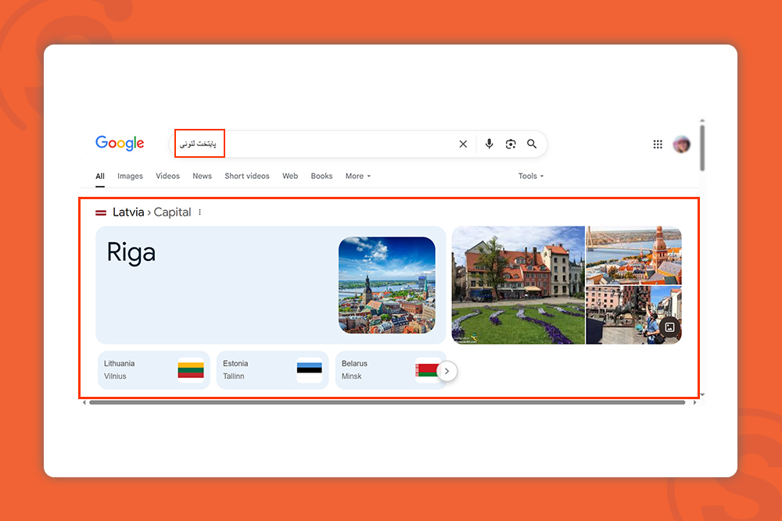This screenshot has height=521, width=782.
Task: Switch to the Videos tab
Action: pos(167,177)
